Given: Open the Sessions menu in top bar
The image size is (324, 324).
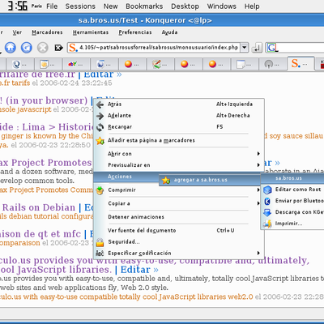Looking at the screenshot, I should pos(80,6).
